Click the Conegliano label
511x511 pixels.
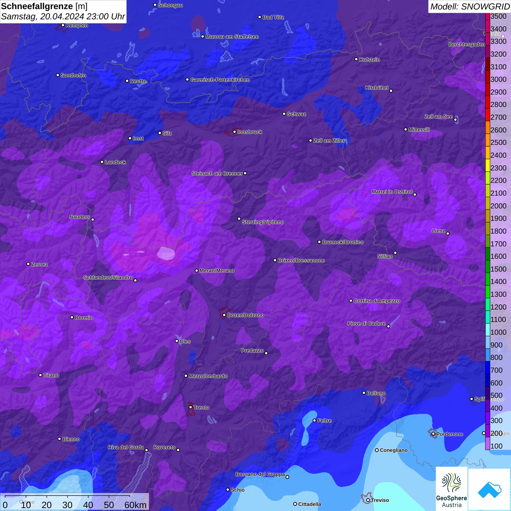point(393,450)
